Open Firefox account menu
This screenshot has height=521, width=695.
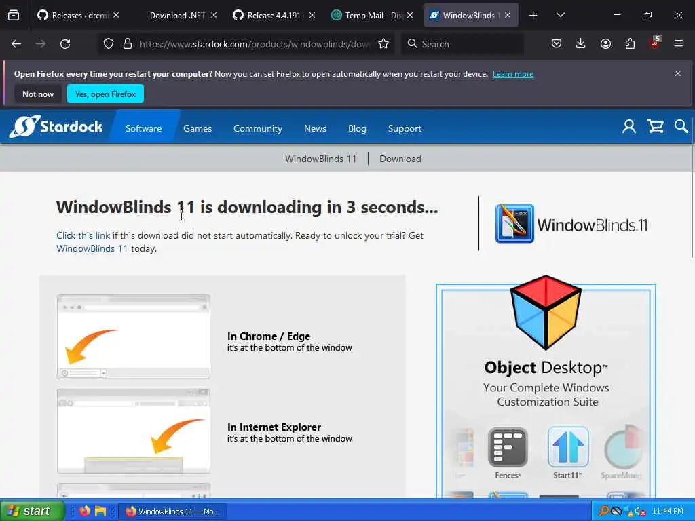605,44
